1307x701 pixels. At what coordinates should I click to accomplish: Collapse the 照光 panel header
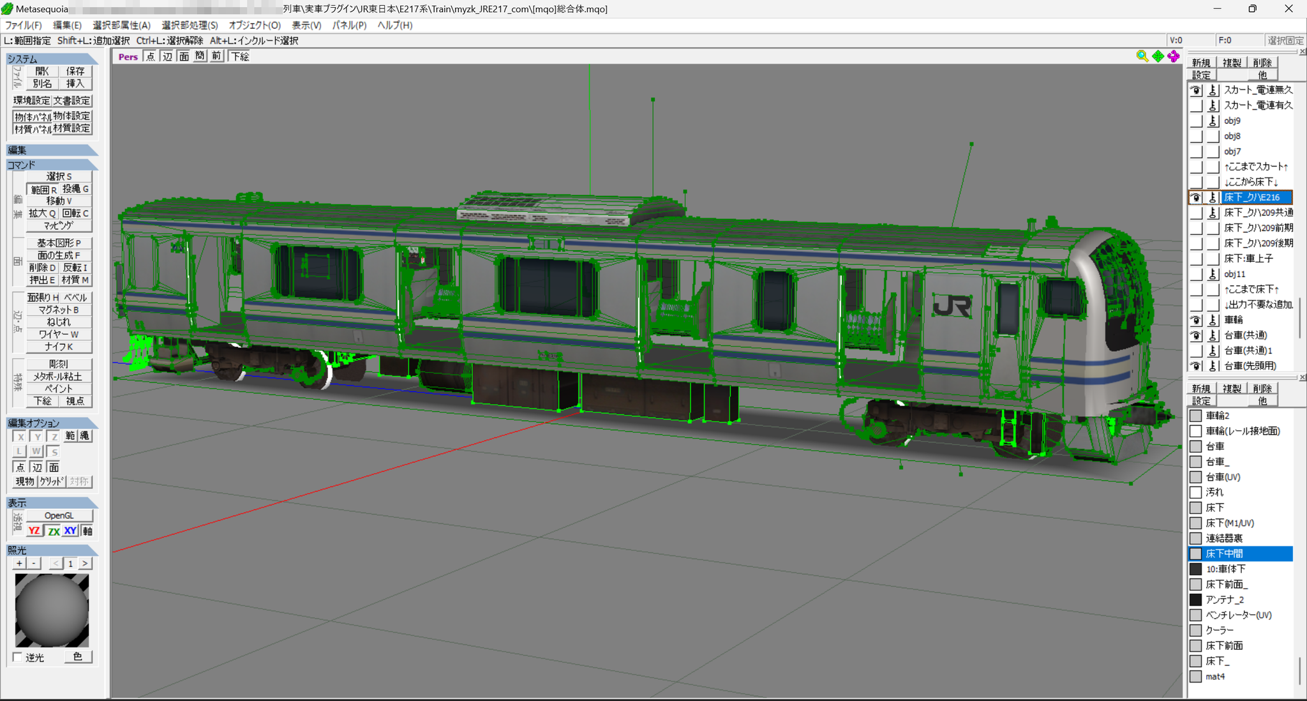(x=51, y=550)
